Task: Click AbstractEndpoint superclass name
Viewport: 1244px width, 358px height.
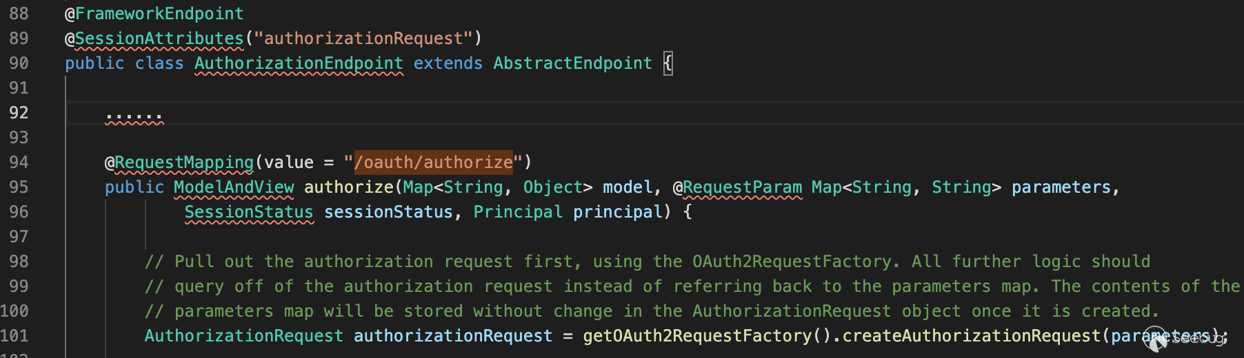Action: [x=572, y=63]
